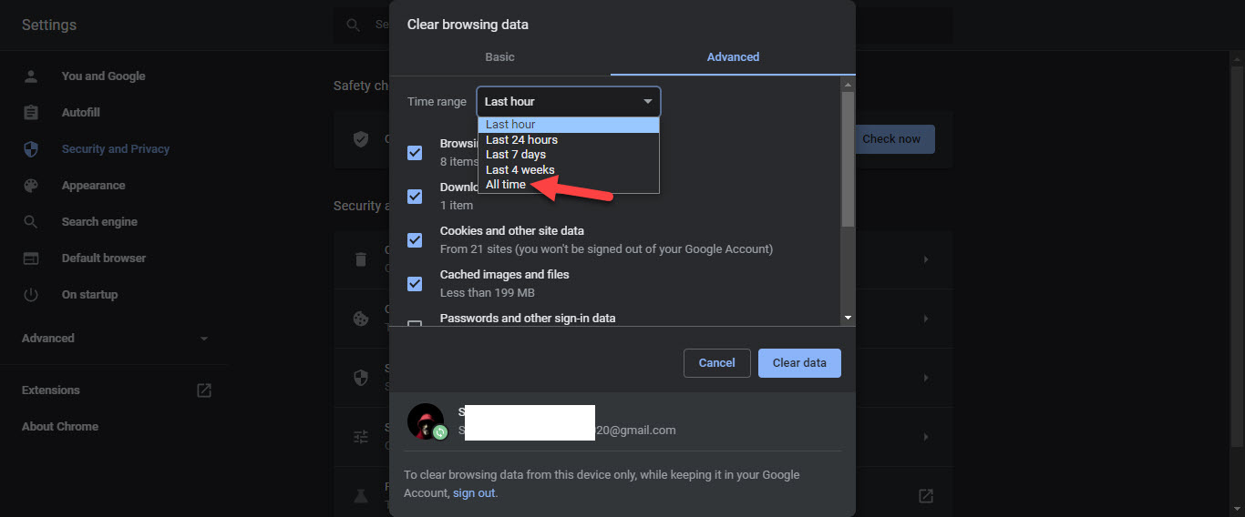This screenshot has width=1245, height=517.
Task: Click the Appearance palette icon
Action: pyautogui.click(x=31, y=186)
